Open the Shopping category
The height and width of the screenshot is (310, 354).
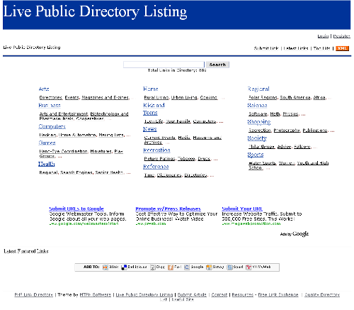point(259,122)
